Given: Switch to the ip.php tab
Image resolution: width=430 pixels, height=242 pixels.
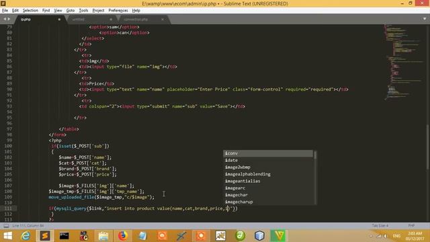Looking at the screenshot, I should (x=40, y=19).
